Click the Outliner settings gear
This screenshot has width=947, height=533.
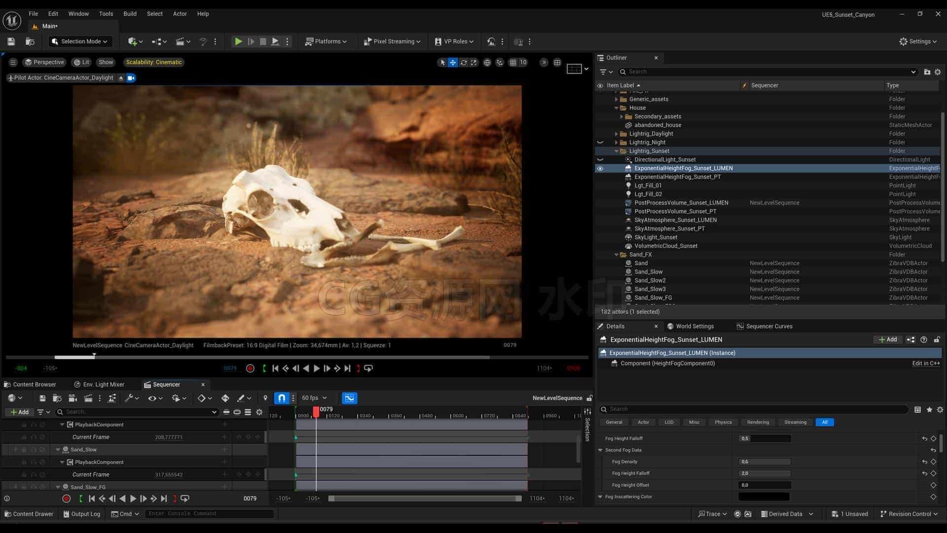click(x=938, y=72)
